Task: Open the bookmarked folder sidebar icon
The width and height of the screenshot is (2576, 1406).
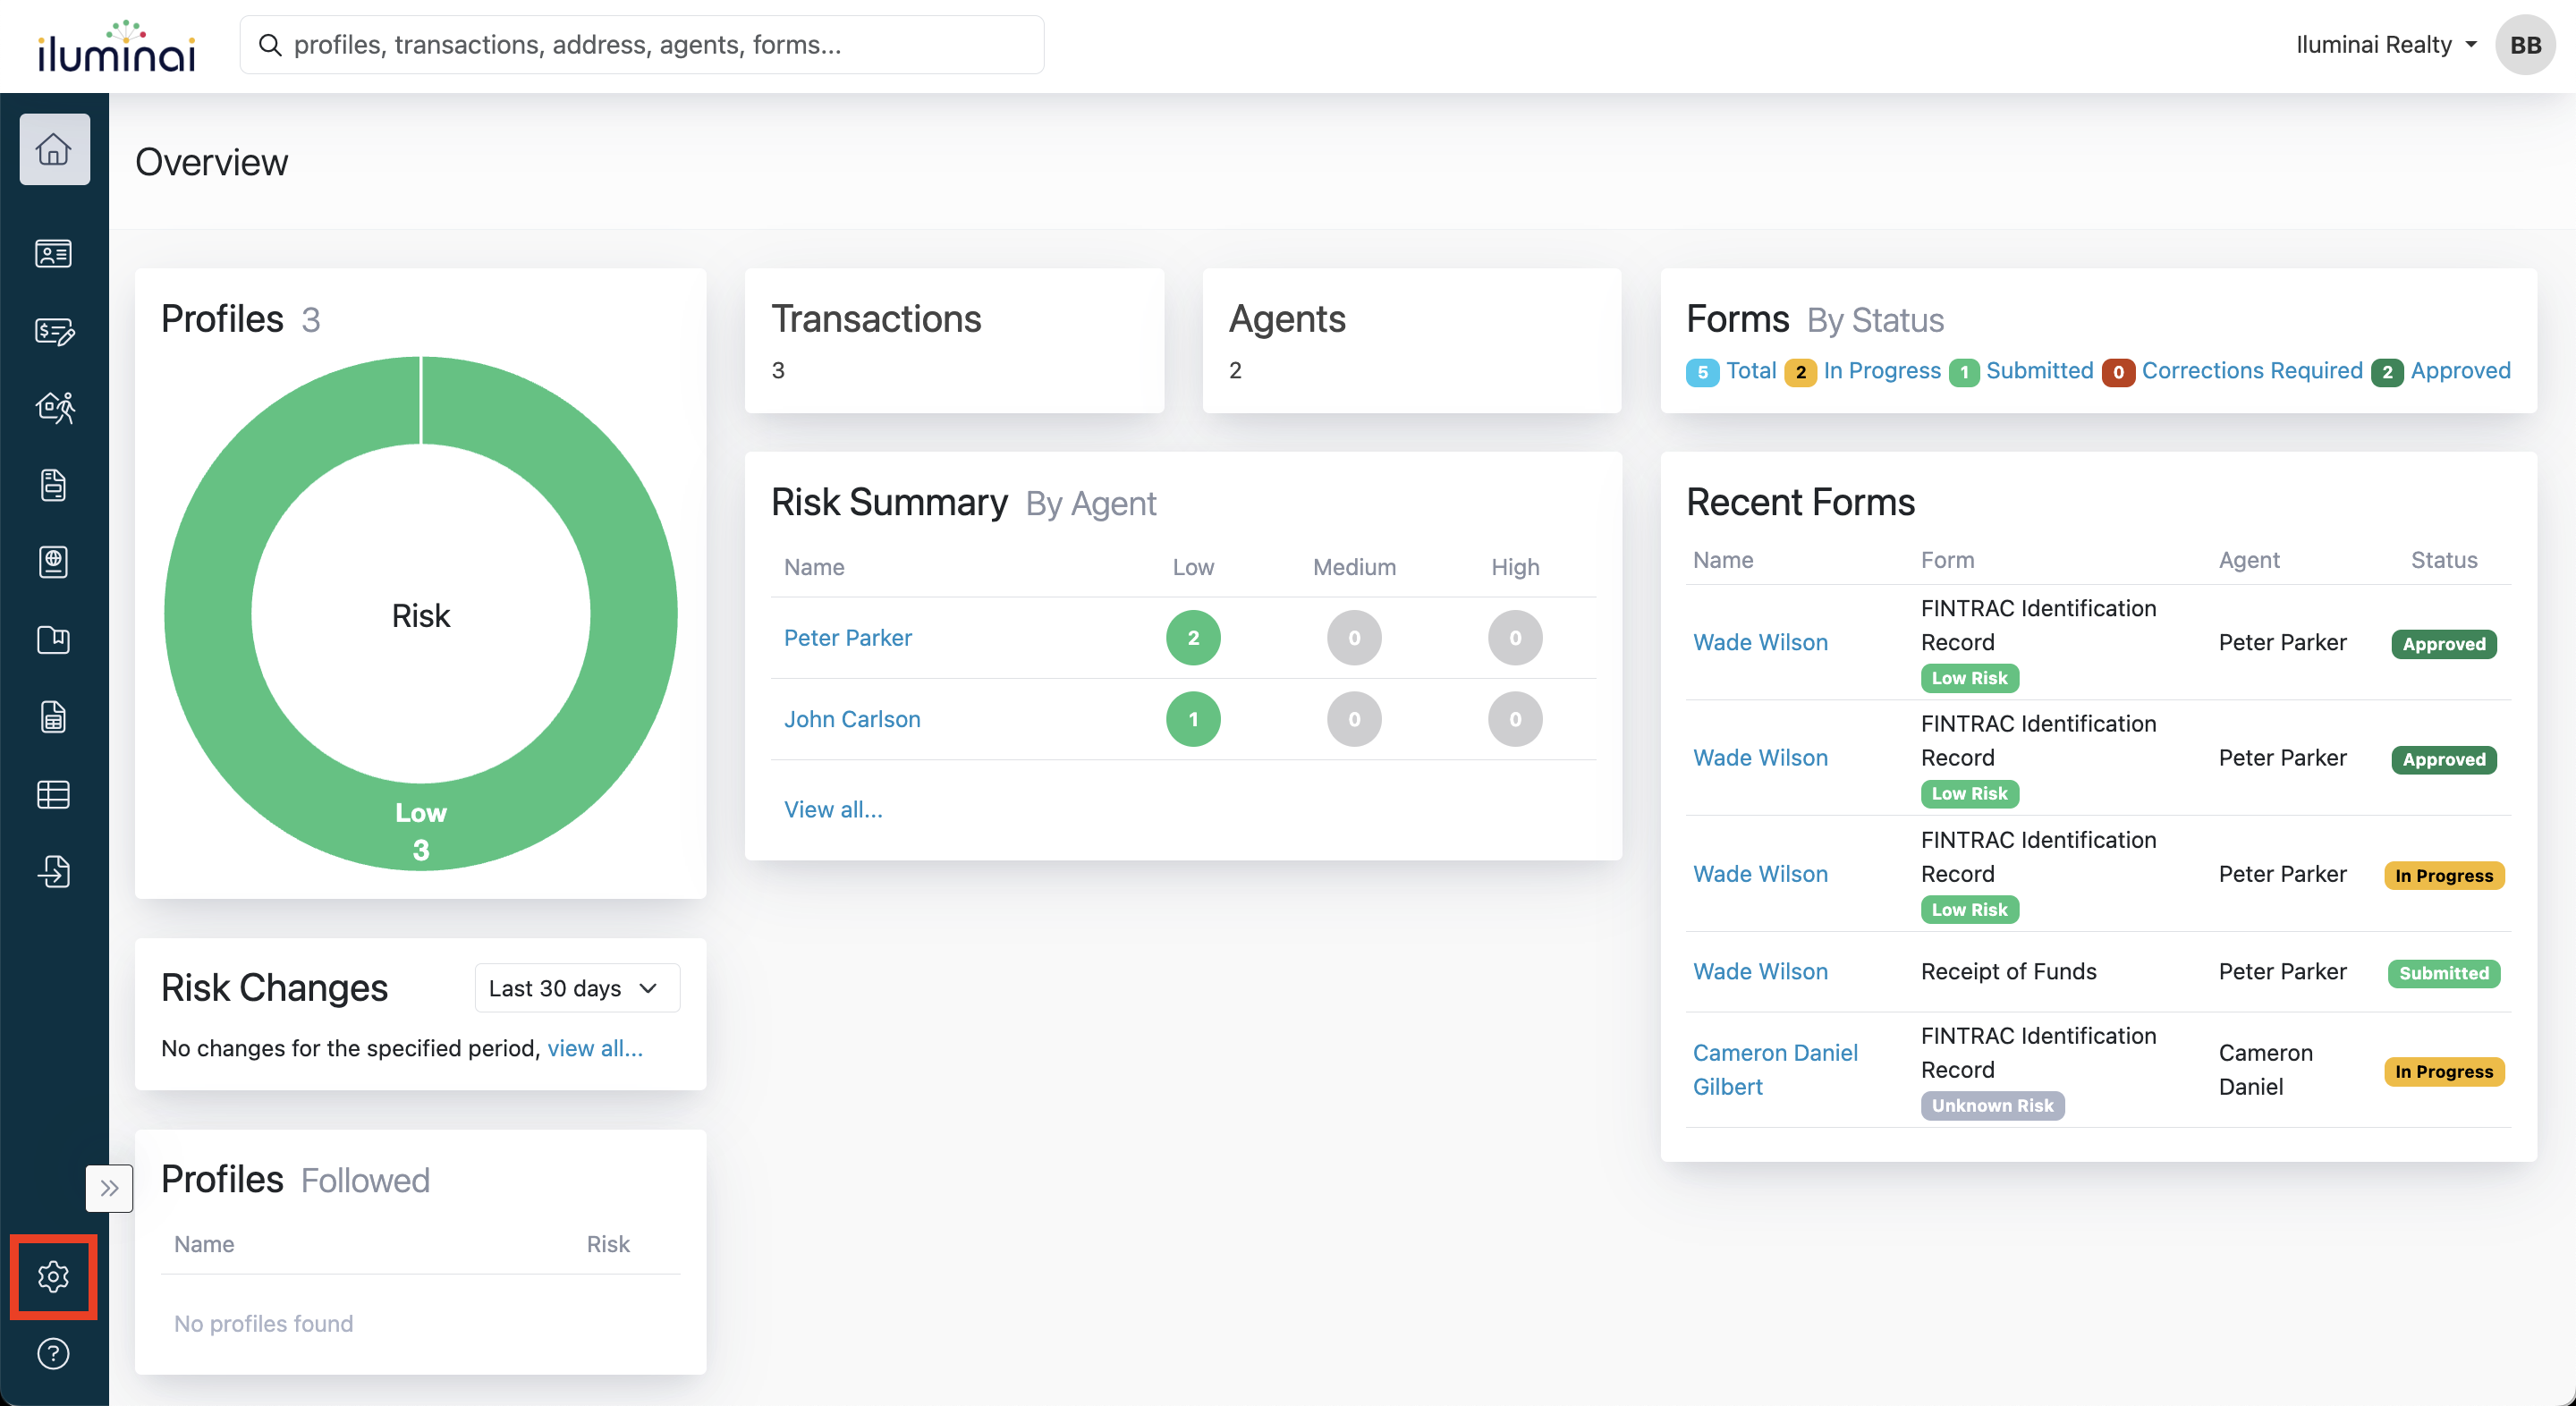Action: click(x=54, y=639)
